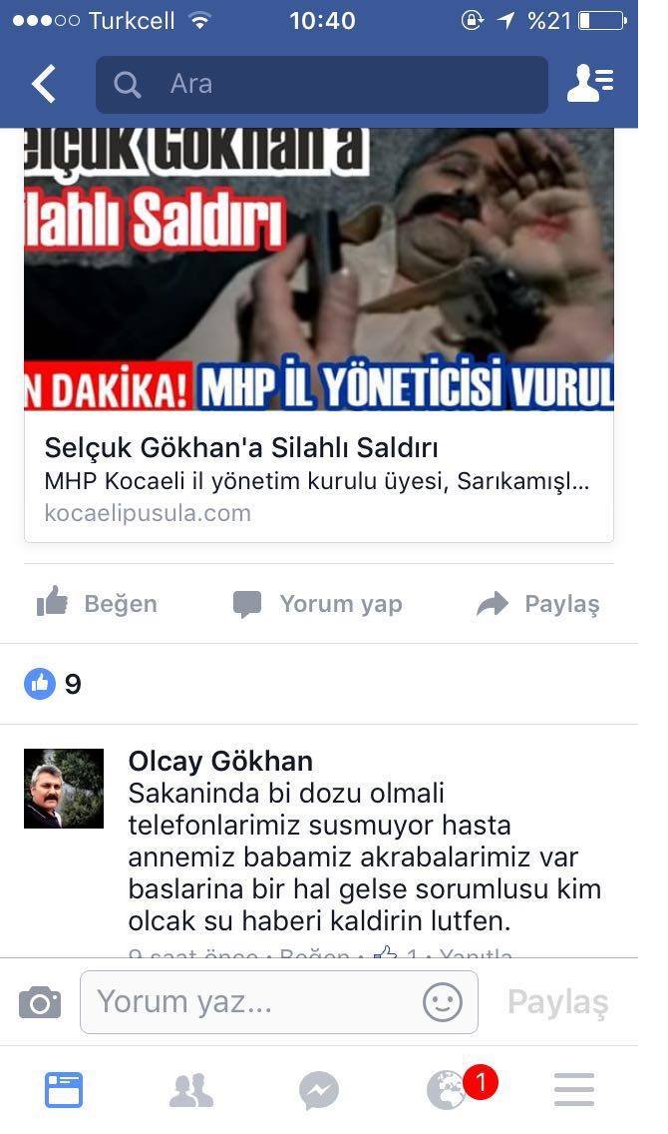Switch to the Friends tab
The height and width of the screenshot is (1134, 668).
point(191,1091)
